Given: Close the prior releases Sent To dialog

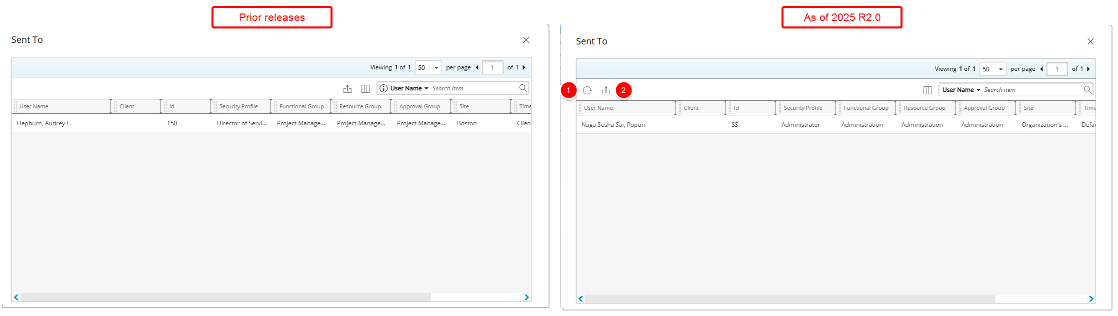Looking at the screenshot, I should [526, 40].
